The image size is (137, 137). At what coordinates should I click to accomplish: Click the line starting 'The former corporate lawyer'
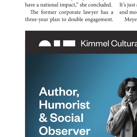[x=72, y=12]
